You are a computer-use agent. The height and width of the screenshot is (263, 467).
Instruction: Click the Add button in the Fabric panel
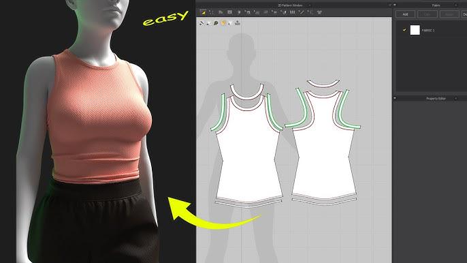(405, 14)
